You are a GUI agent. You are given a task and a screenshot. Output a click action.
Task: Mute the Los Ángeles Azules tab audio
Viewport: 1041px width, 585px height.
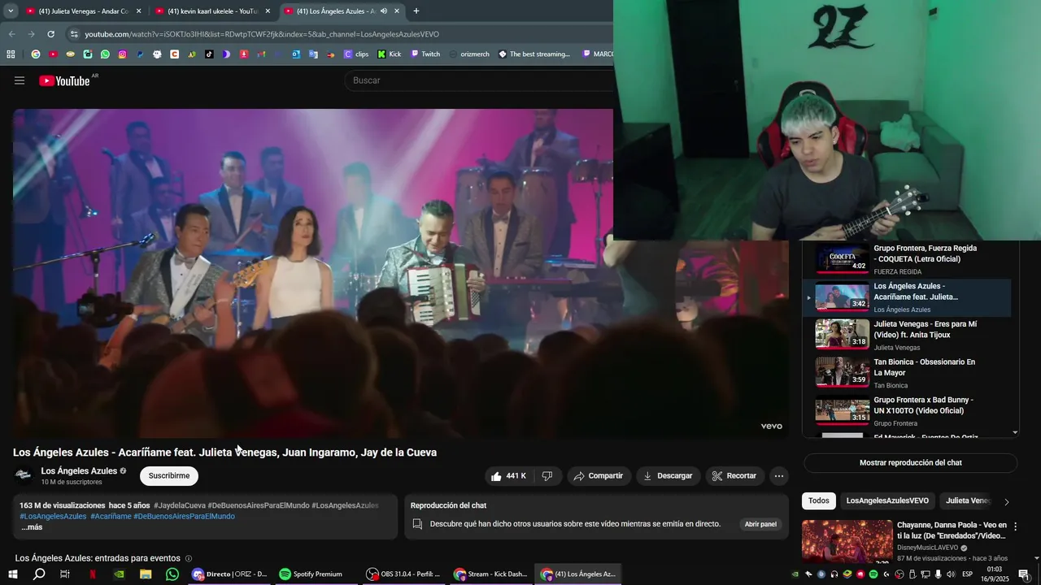[384, 11]
